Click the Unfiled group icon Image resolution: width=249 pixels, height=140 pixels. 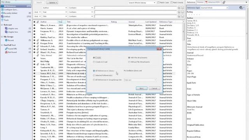tap(2, 16)
